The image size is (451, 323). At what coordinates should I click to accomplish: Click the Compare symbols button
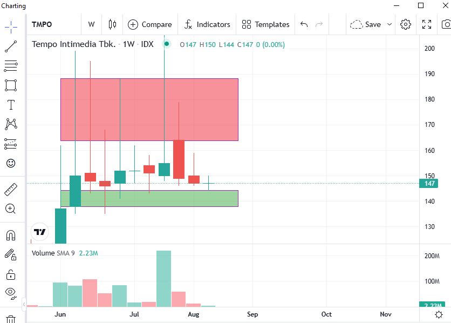coord(150,24)
